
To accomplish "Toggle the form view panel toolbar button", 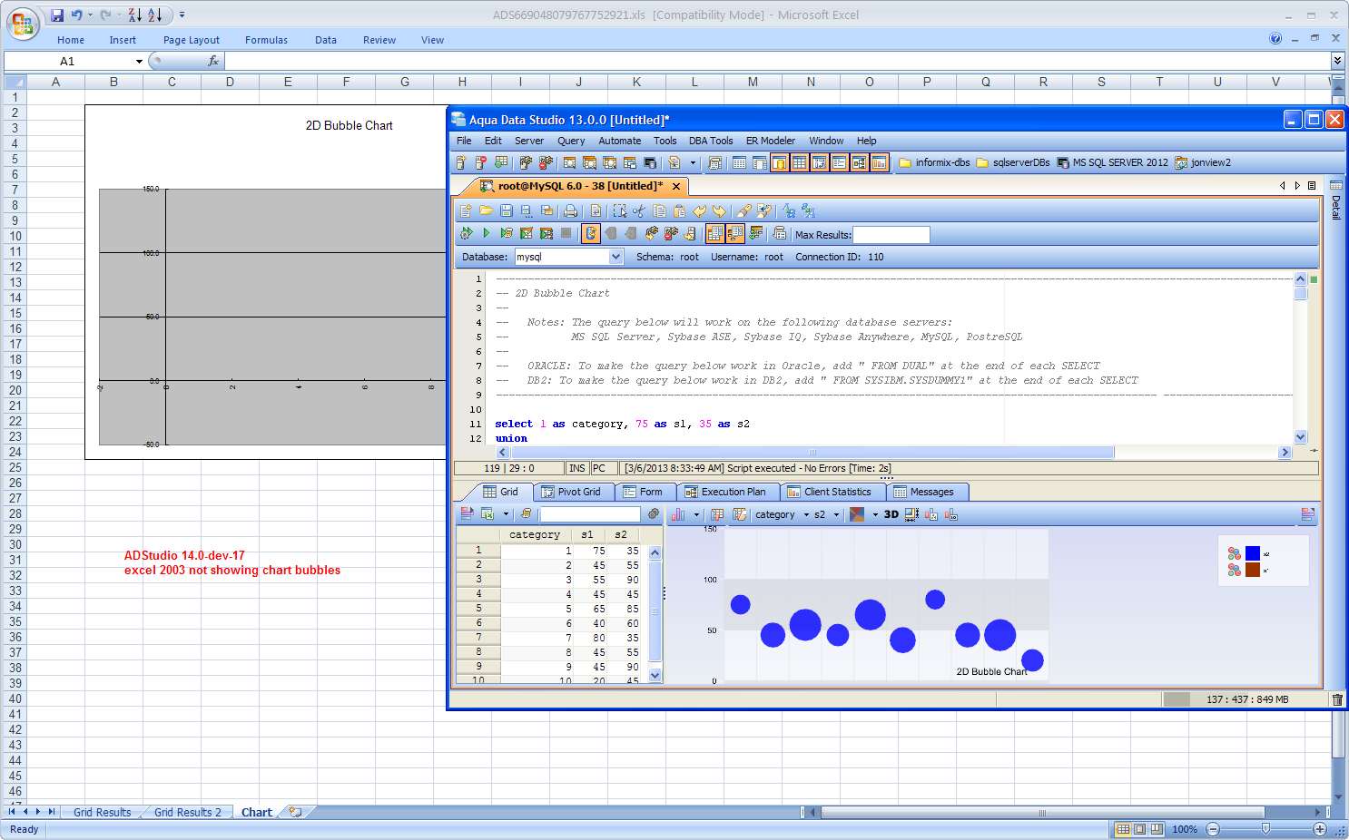I will click(840, 163).
